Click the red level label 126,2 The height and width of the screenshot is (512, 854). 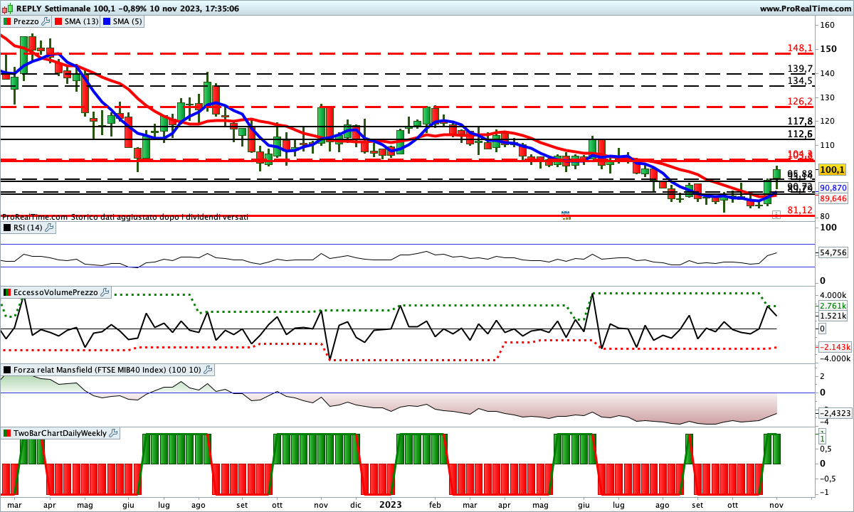tap(800, 101)
